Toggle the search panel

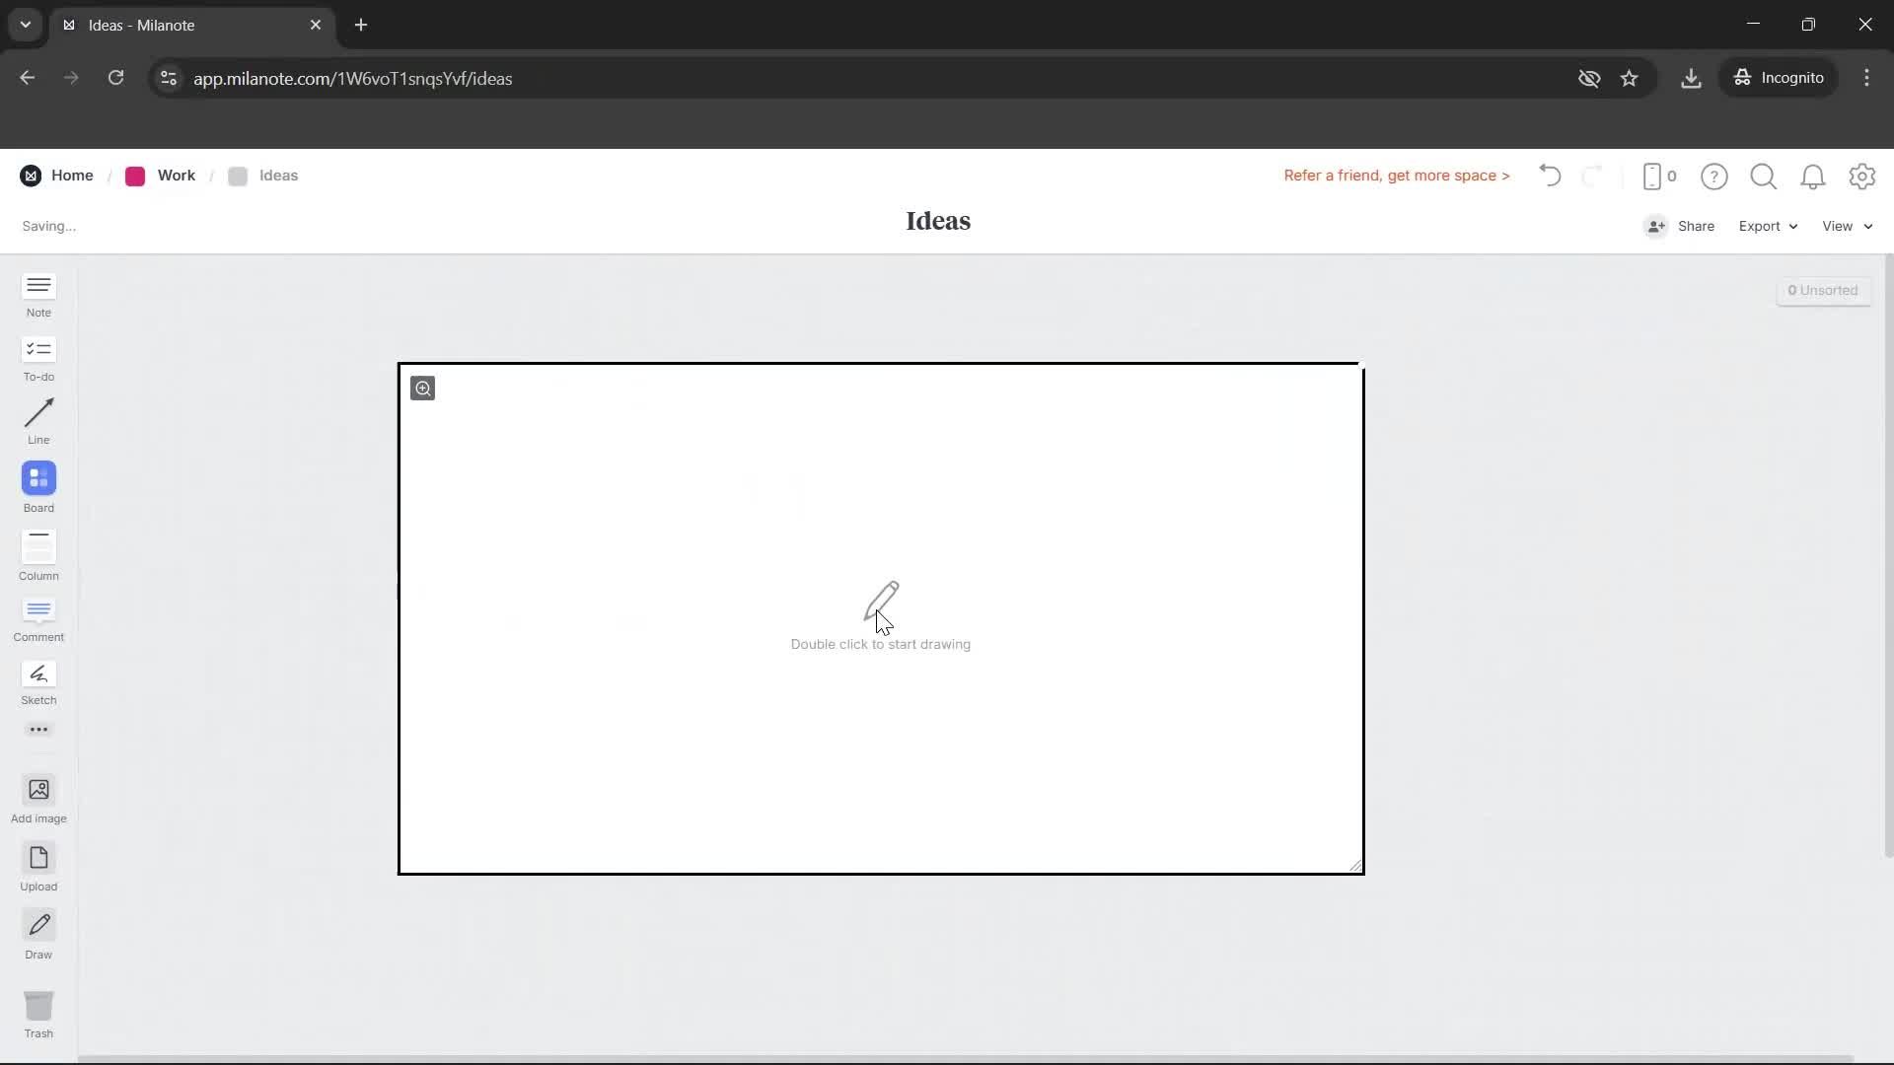click(1763, 177)
